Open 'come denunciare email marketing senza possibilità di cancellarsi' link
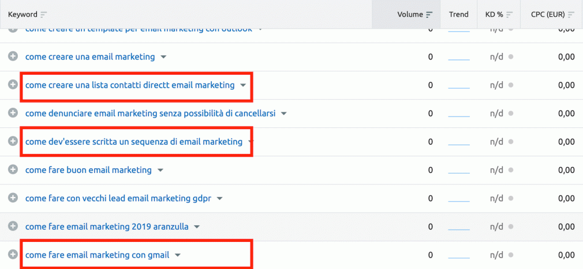Image resolution: width=583 pixels, height=269 pixels. point(150,113)
